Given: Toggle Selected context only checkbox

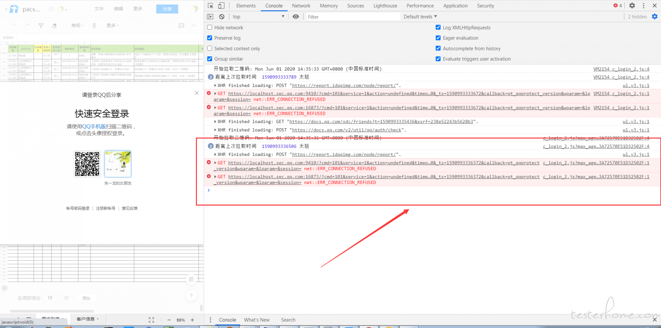Looking at the screenshot, I should coord(210,48).
